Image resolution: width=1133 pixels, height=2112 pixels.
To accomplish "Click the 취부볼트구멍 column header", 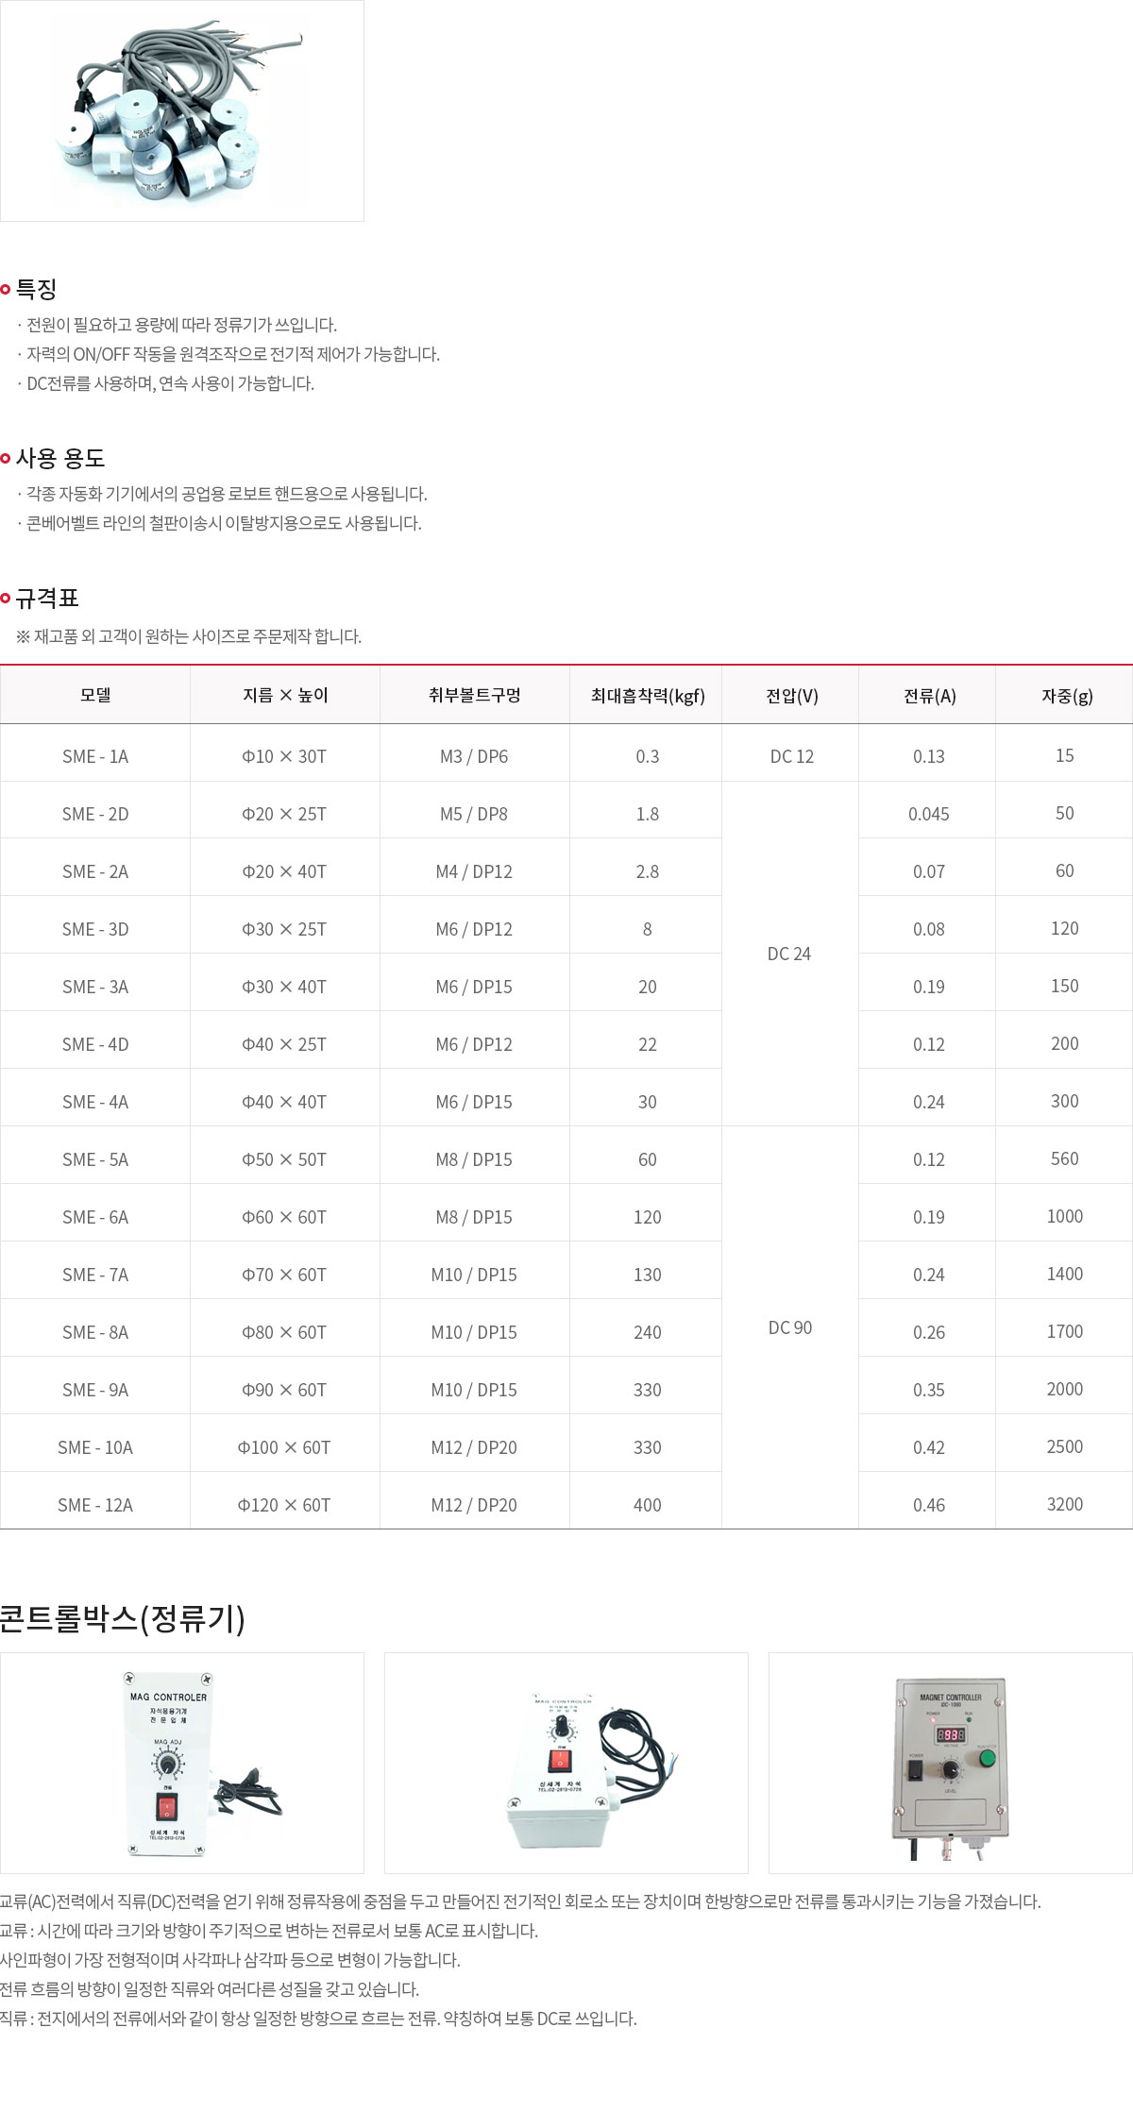I will tap(474, 695).
